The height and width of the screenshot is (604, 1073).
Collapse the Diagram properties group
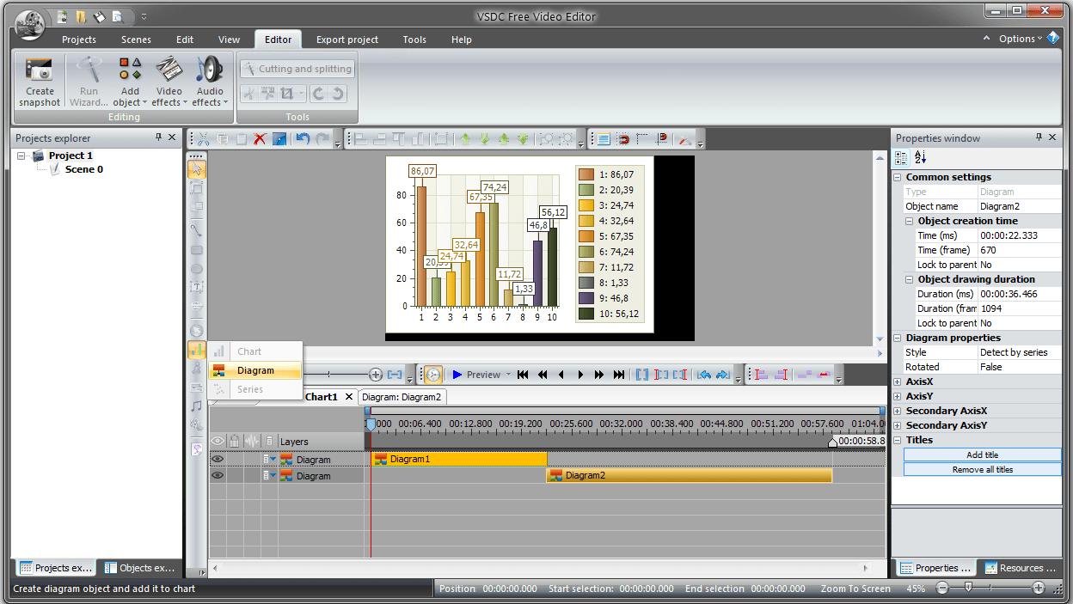pyautogui.click(x=898, y=338)
